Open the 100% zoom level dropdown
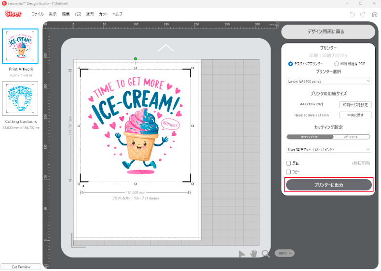The image size is (381, 271). [x=285, y=253]
